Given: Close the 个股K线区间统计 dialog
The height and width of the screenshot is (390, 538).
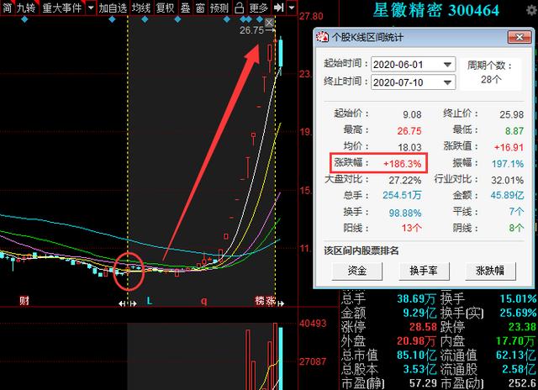Looking at the screenshot, I should tap(520, 37).
